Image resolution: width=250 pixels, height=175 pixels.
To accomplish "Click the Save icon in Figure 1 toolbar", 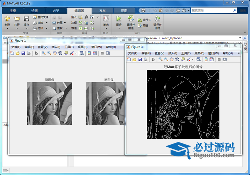I will click(23, 53).
